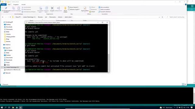
Task: Open the Windows Start menu
Action: click(x=2, y=107)
